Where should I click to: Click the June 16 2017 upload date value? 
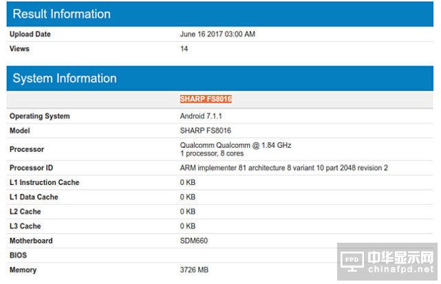click(218, 34)
